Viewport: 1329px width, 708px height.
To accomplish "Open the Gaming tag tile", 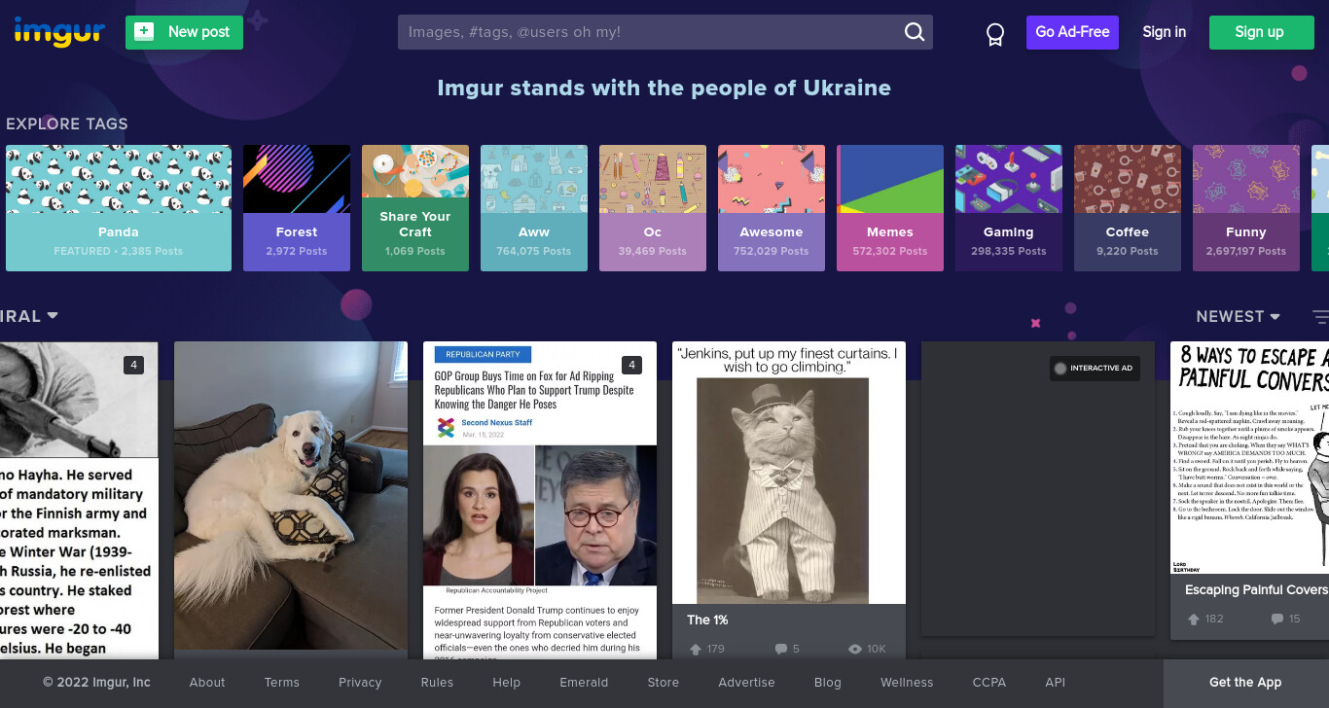I will point(1009,208).
